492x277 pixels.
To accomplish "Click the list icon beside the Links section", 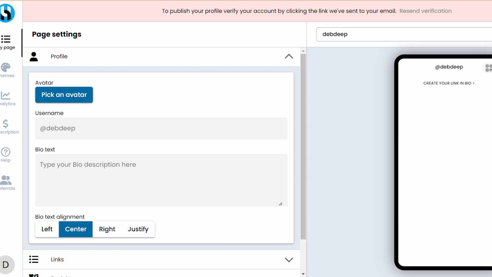I will [34, 259].
